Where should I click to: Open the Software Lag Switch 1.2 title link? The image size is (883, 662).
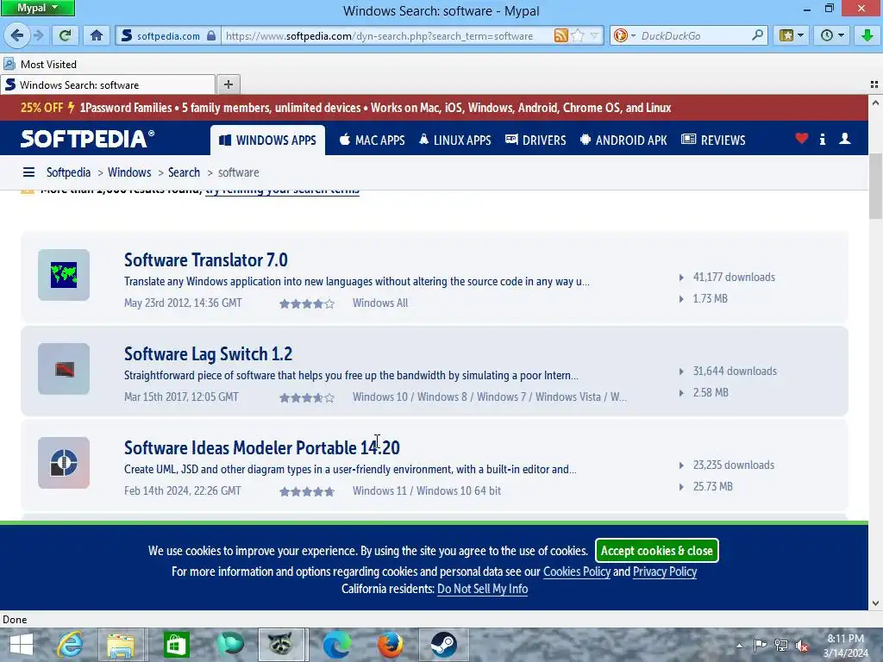[209, 354]
